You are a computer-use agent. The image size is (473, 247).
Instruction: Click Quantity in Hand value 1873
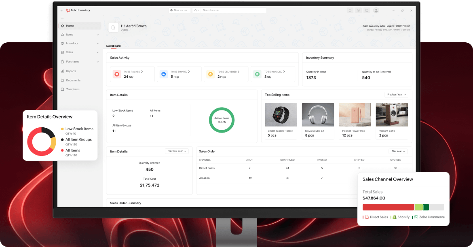(311, 77)
